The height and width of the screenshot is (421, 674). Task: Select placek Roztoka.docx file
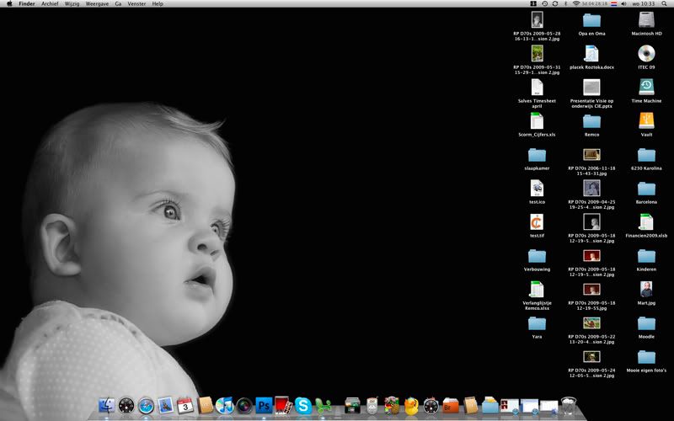click(591, 54)
